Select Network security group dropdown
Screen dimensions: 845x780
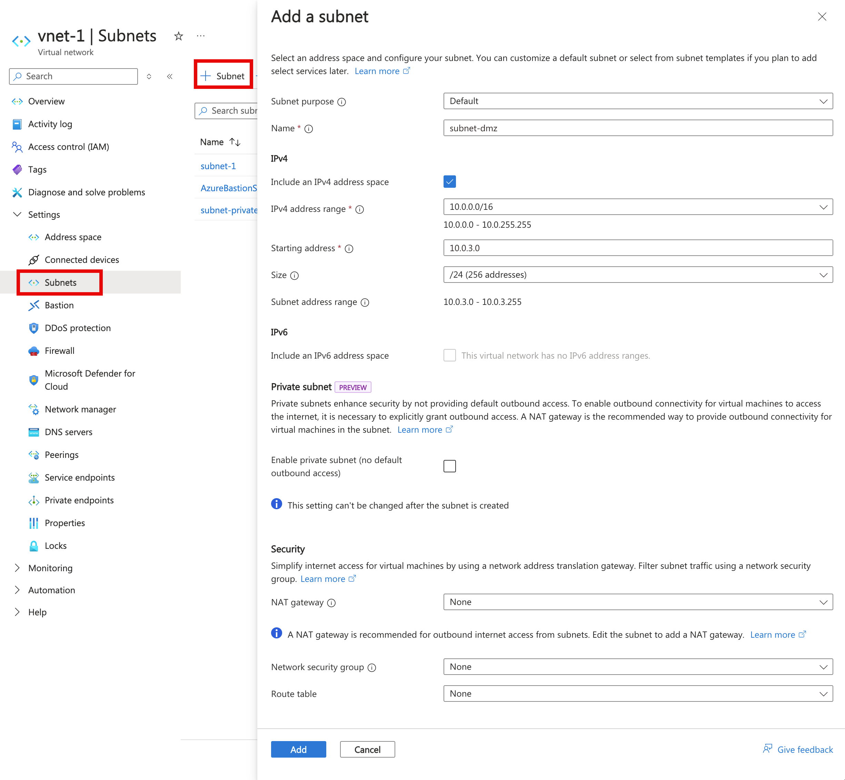click(x=637, y=666)
